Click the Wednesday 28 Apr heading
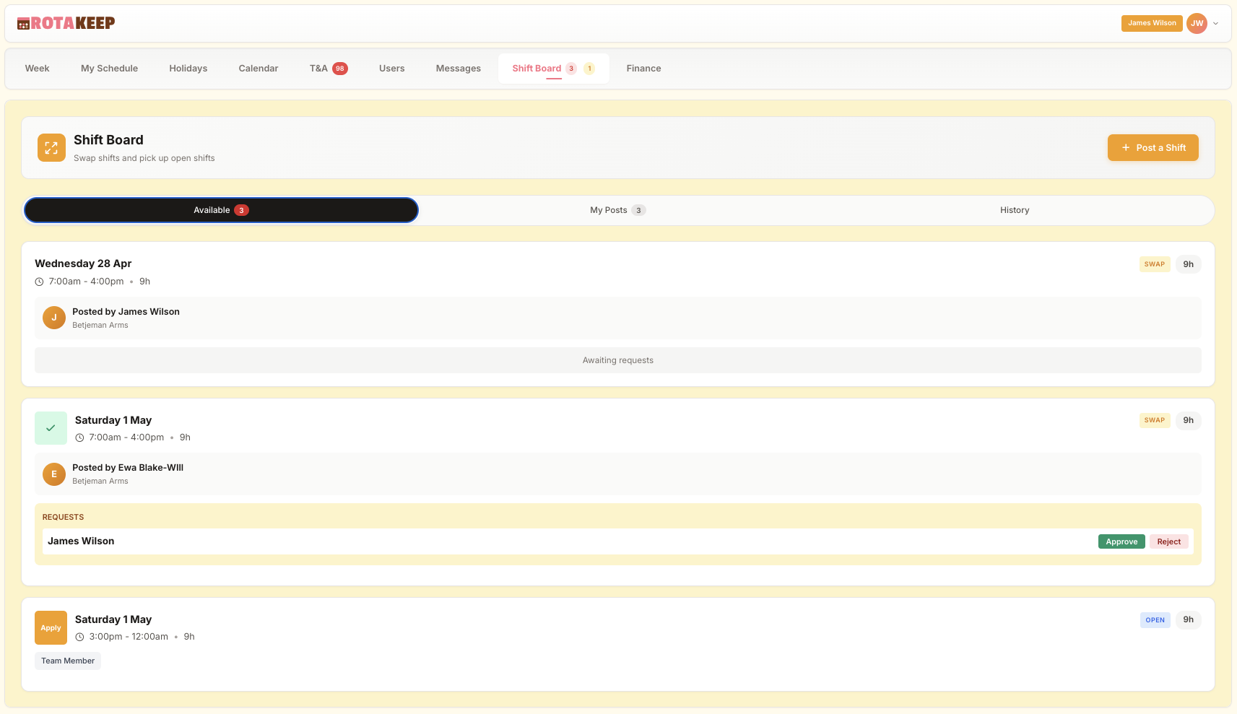This screenshot has height=714, width=1237. [83, 264]
